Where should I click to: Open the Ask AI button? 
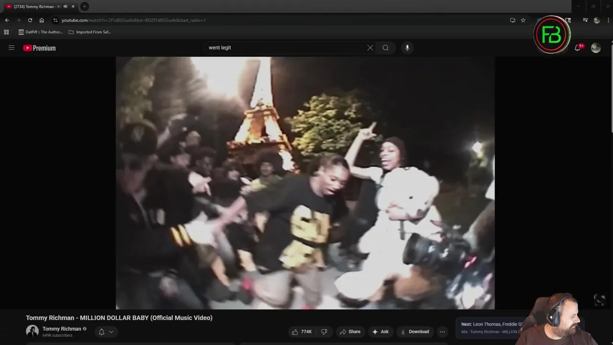point(380,332)
